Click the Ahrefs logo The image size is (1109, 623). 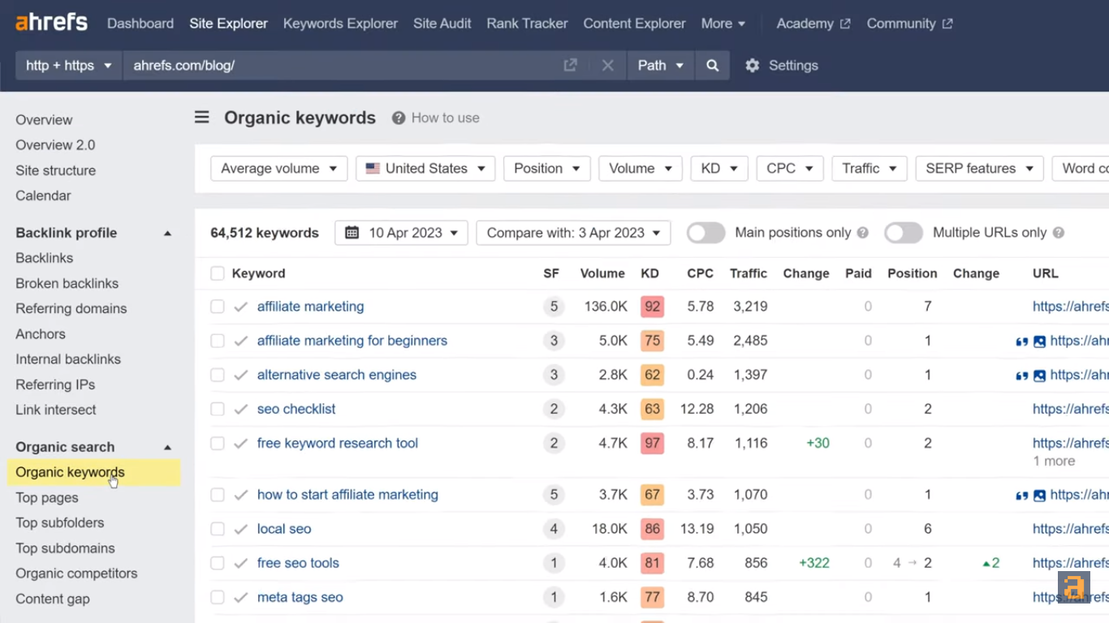[51, 22]
